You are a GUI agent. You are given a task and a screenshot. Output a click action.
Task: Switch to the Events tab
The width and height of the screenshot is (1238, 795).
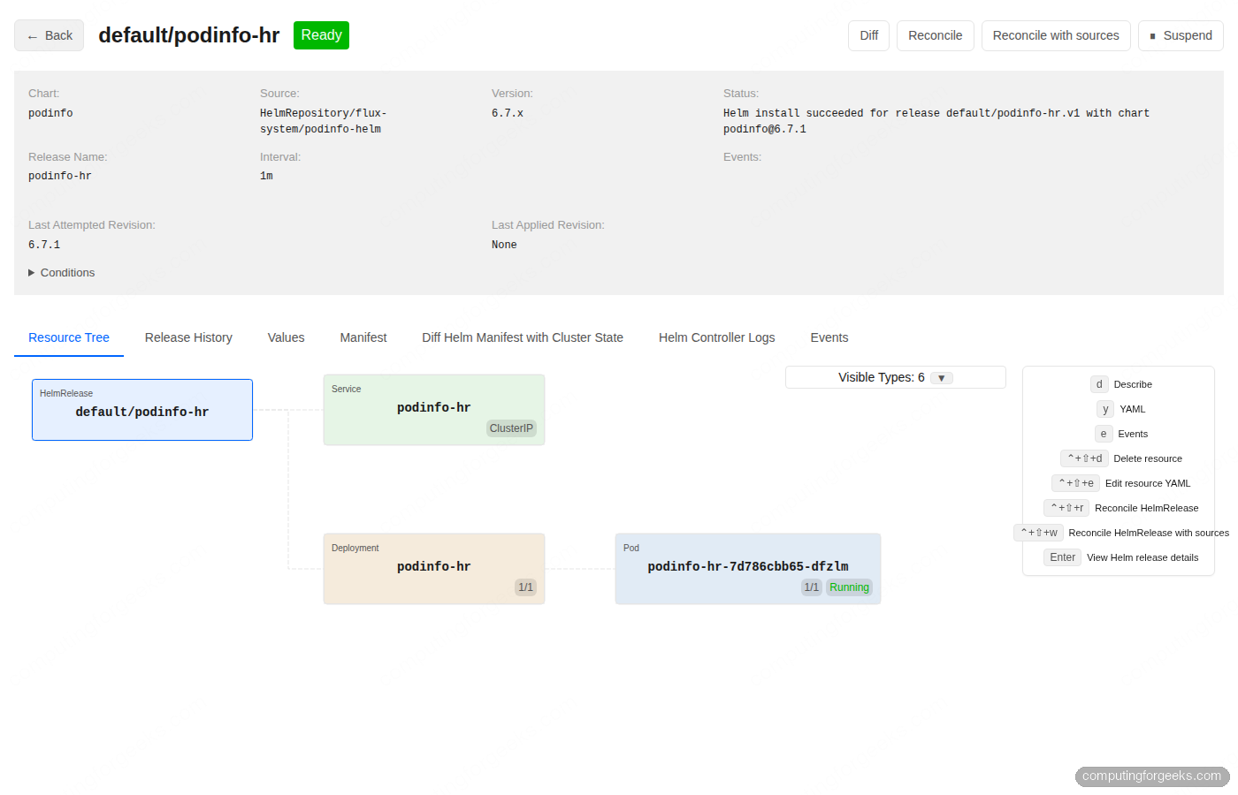coord(829,337)
